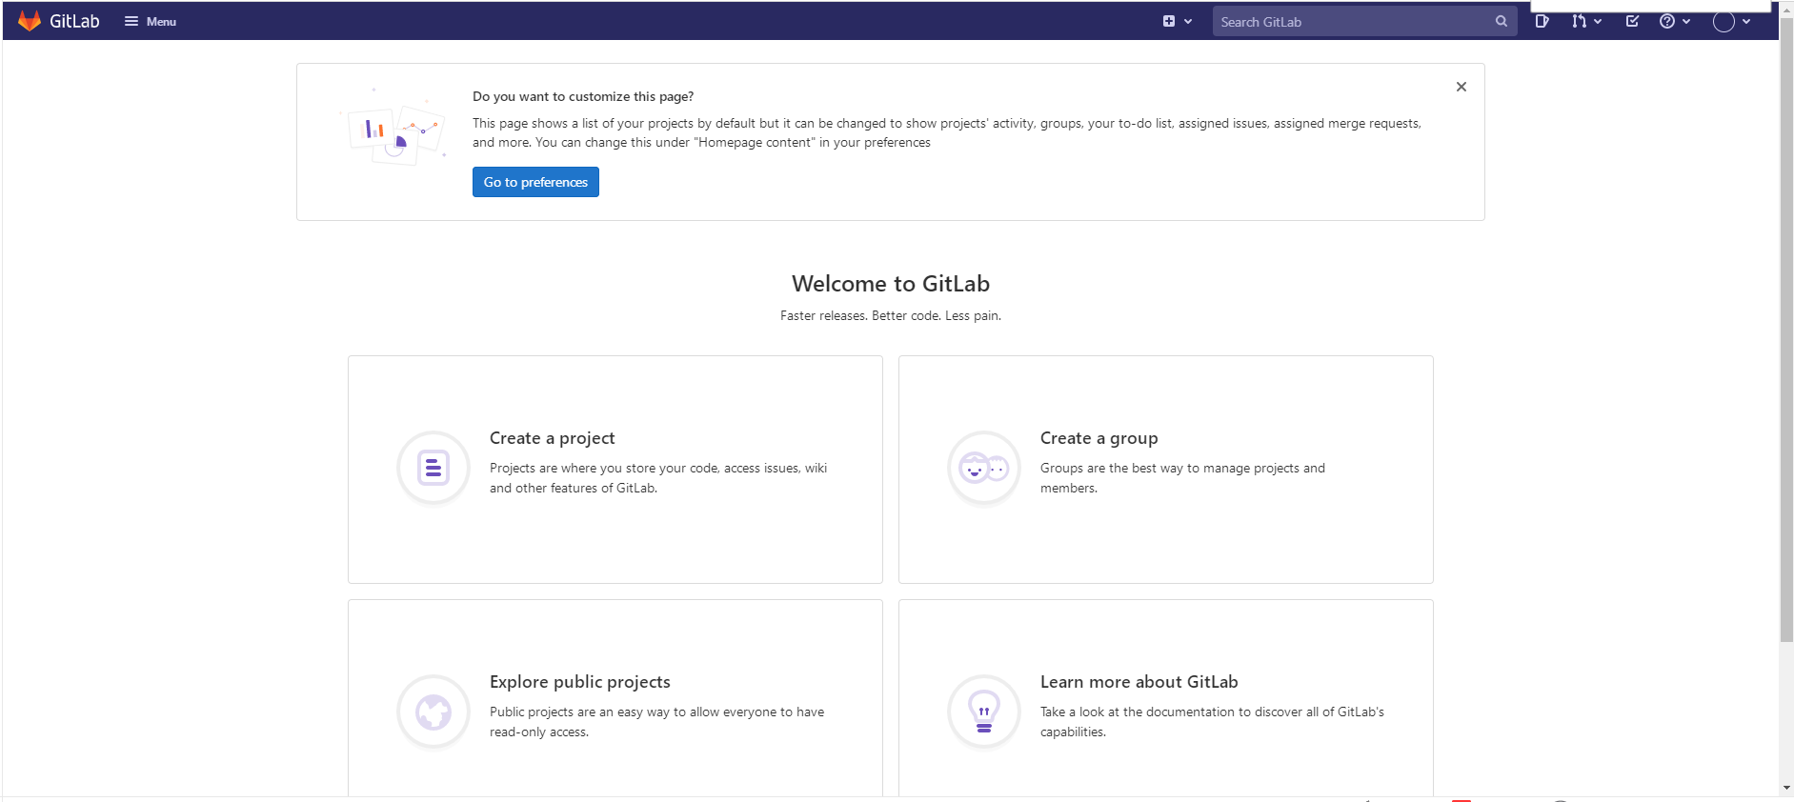Click 'Take a look at the documentation' text
The height and width of the screenshot is (802, 1794).
click(x=1212, y=722)
